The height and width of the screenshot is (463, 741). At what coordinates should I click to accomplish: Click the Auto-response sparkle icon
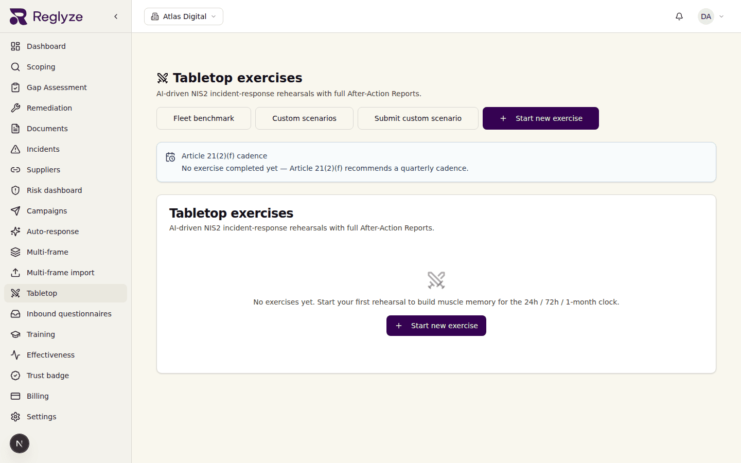15,232
